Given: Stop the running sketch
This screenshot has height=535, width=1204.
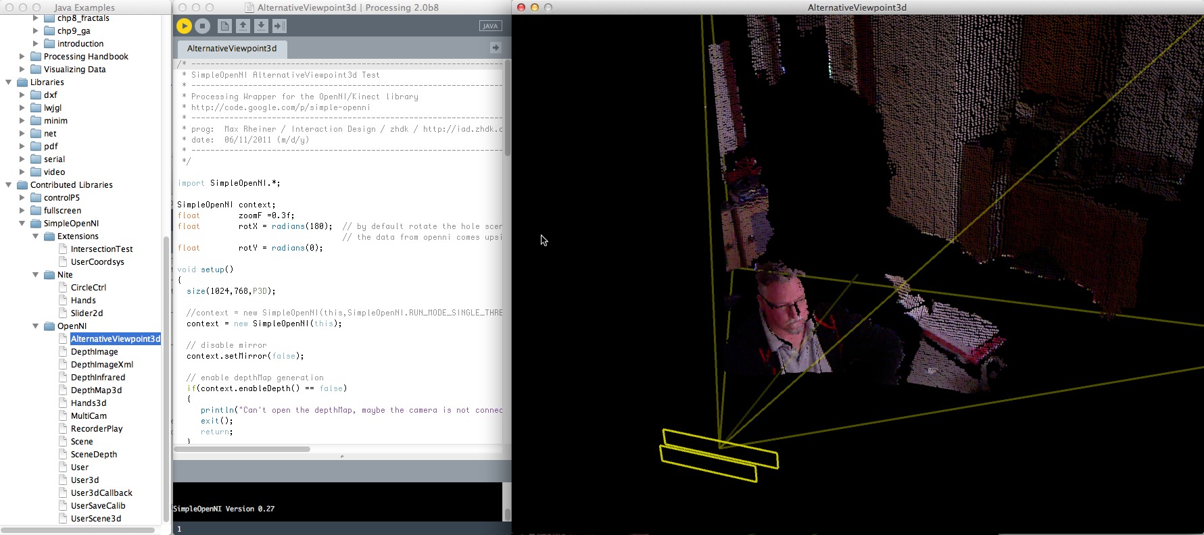Looking at the screenshot, I should 202,26.
